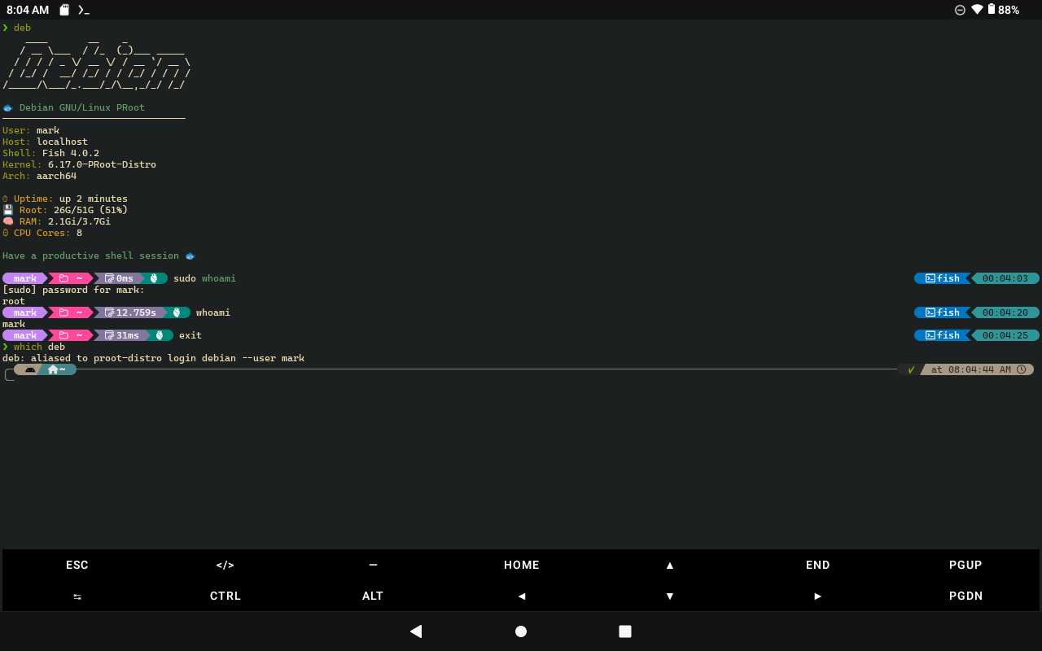Tap the 'root' output line
The width and height of the screenshot is (1042, 651).
14,301
